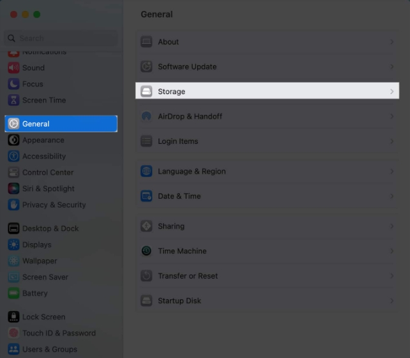
Task: Click the search magnifier icon
Action: 11,38
